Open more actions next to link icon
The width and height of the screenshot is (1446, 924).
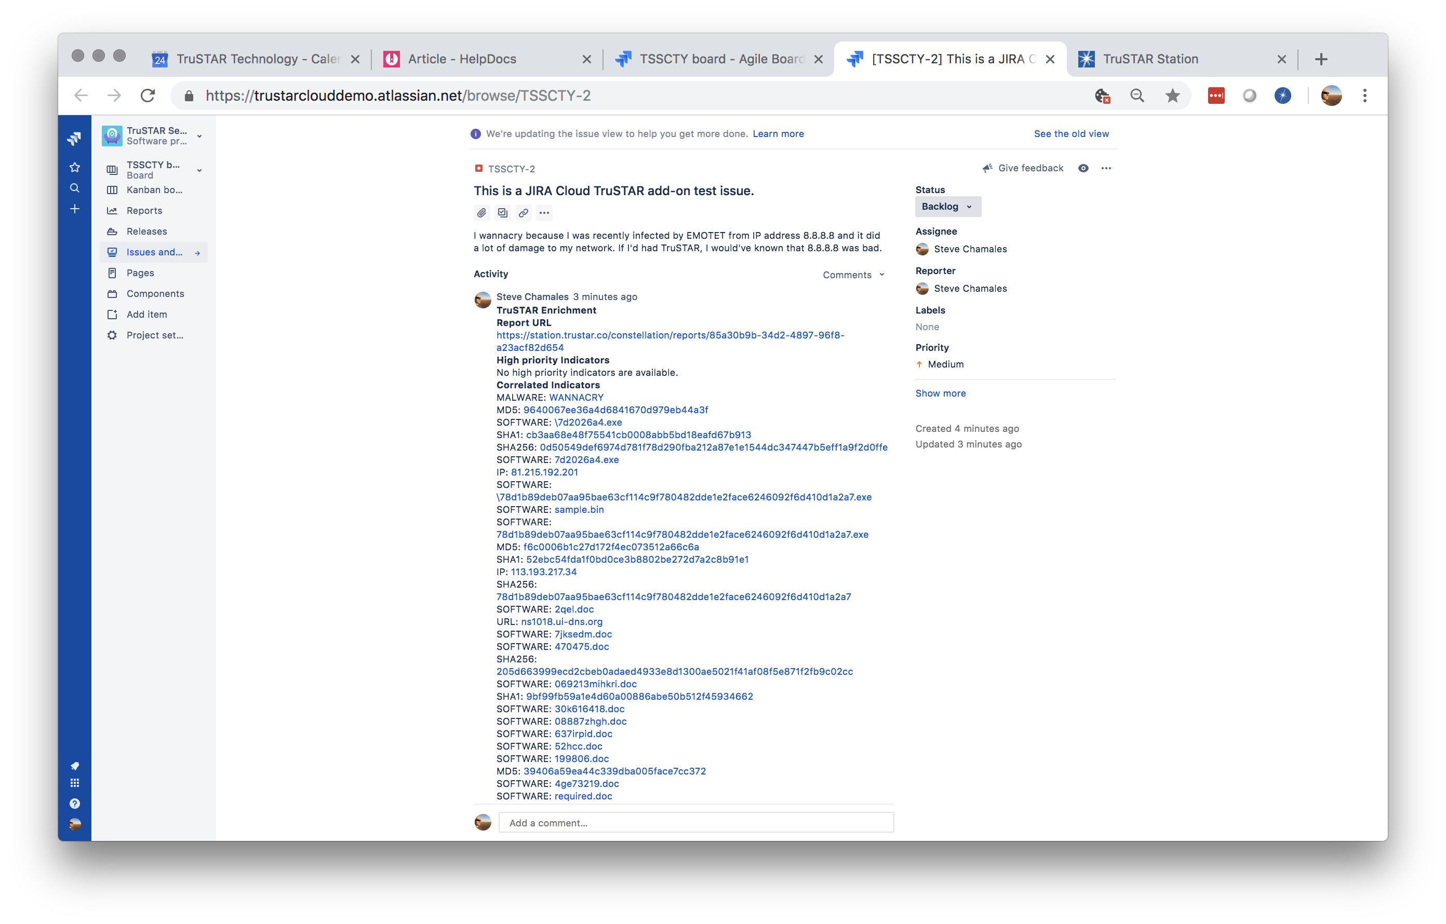[x=544, y=213]
